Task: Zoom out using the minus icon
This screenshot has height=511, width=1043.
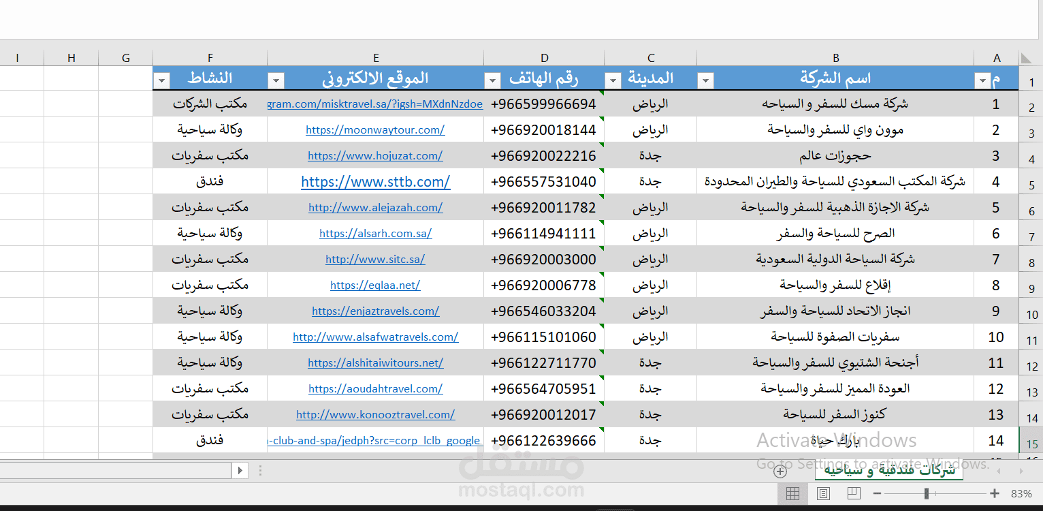Action: pos(877,493)
